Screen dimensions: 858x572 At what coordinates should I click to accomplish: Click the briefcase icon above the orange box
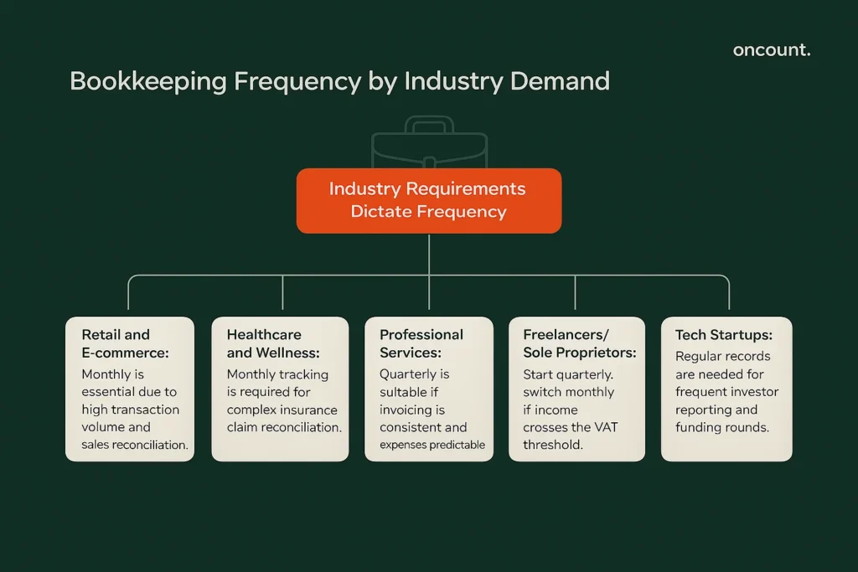click(428, 142)
